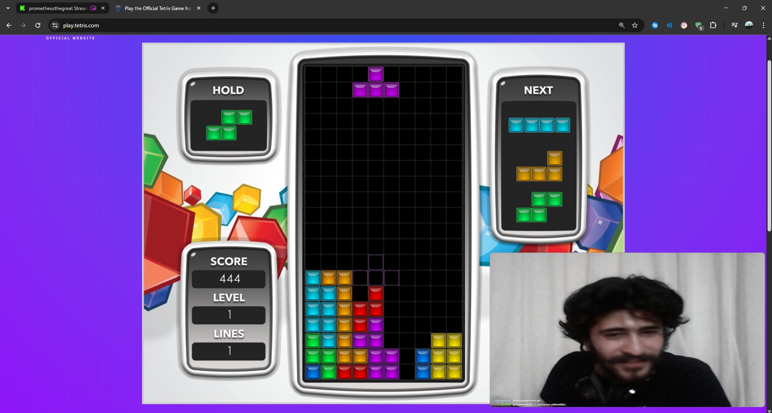Open the Shazam extension icon
The image size is (772, 413).
tap(655, 25)
